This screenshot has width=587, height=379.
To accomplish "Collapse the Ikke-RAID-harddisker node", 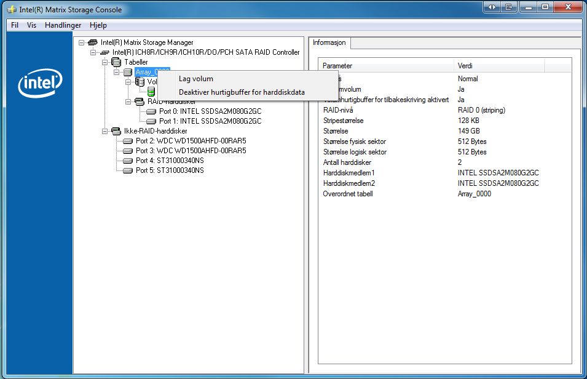I will [105, 131].
